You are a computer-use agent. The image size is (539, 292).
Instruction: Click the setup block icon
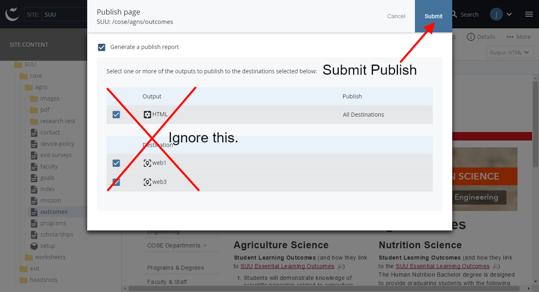[x=34, y=246]
